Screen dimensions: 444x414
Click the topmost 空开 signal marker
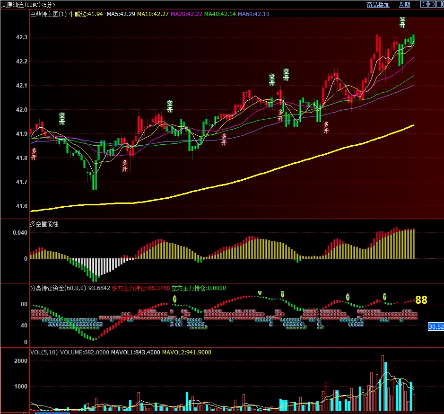(402, 22)
